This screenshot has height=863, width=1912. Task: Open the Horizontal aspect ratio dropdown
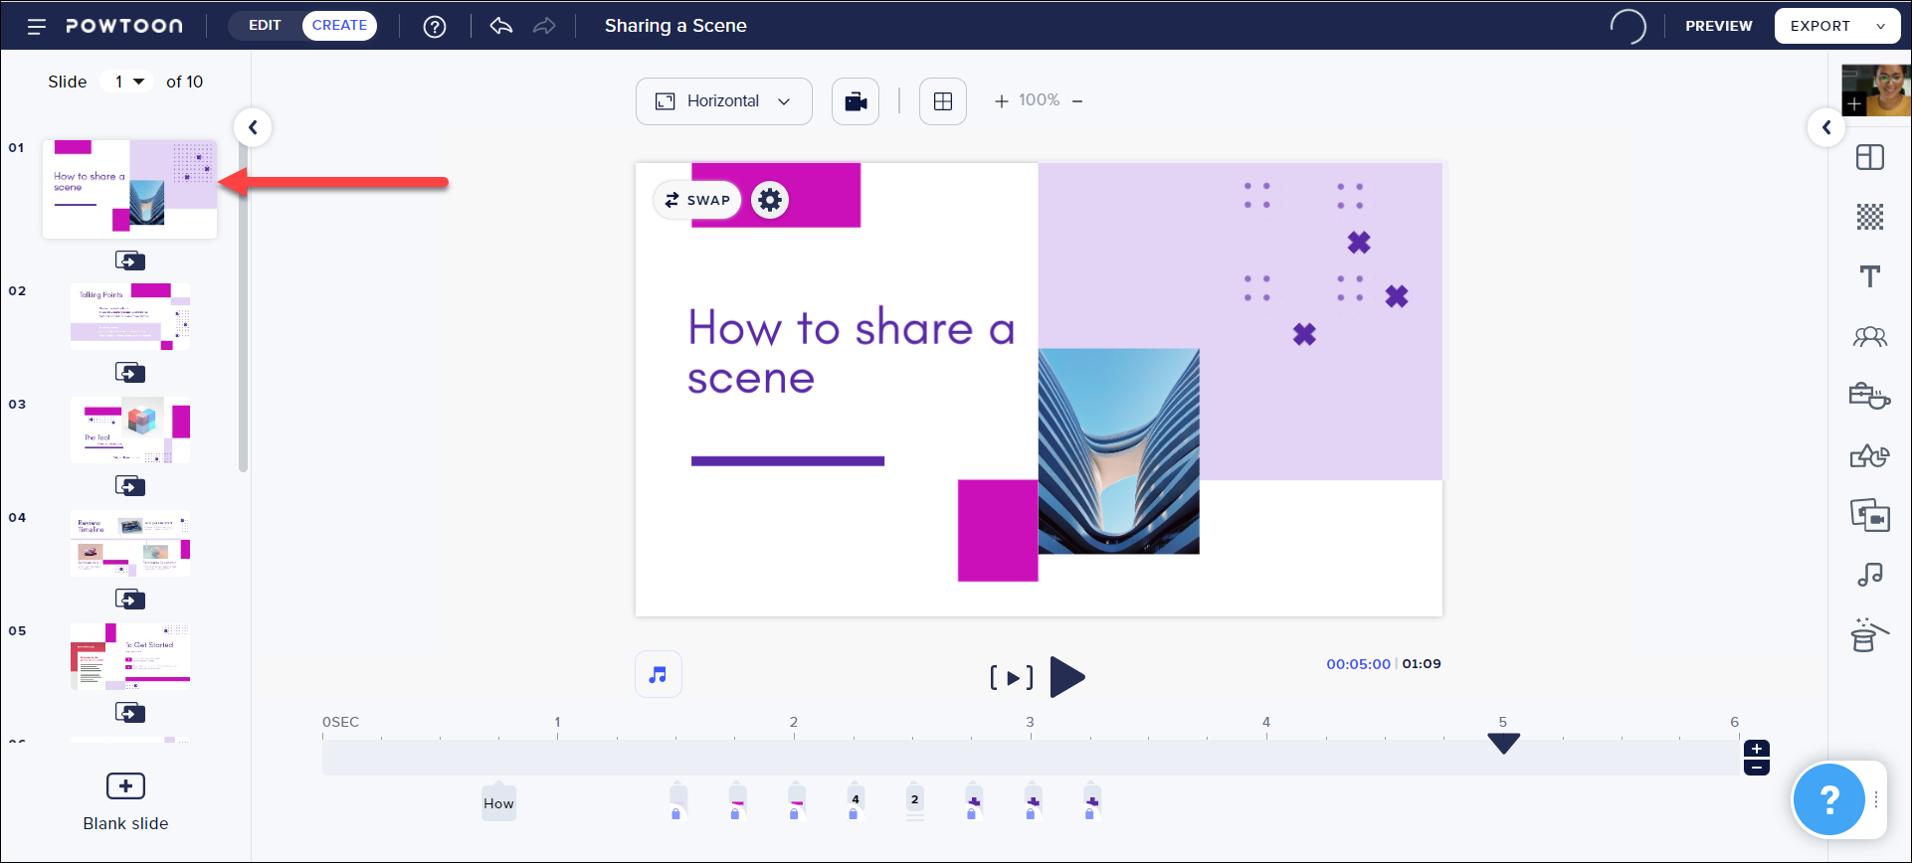724,101
